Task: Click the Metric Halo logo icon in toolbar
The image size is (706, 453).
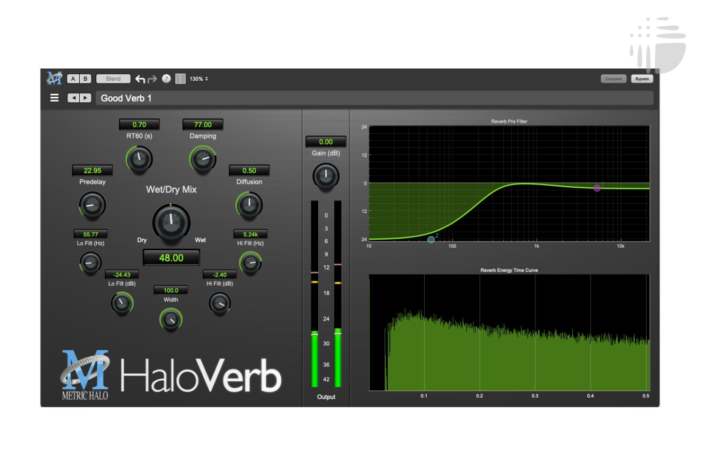Action: (54, 79)
